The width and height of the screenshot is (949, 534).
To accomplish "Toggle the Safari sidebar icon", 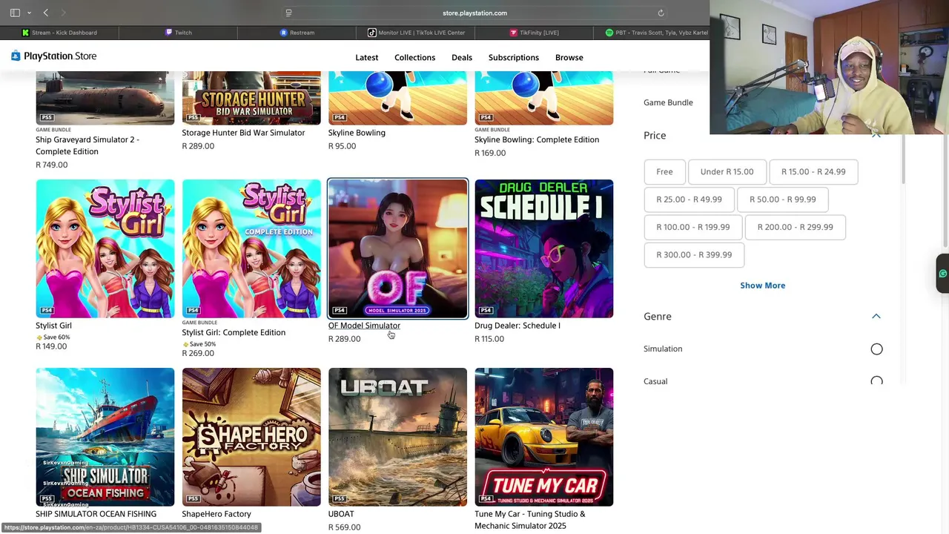I will tap(15, 13).
